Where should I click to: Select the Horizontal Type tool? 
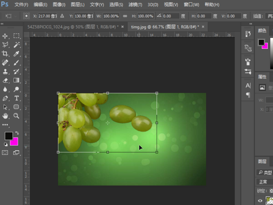(x=16, y=98)
